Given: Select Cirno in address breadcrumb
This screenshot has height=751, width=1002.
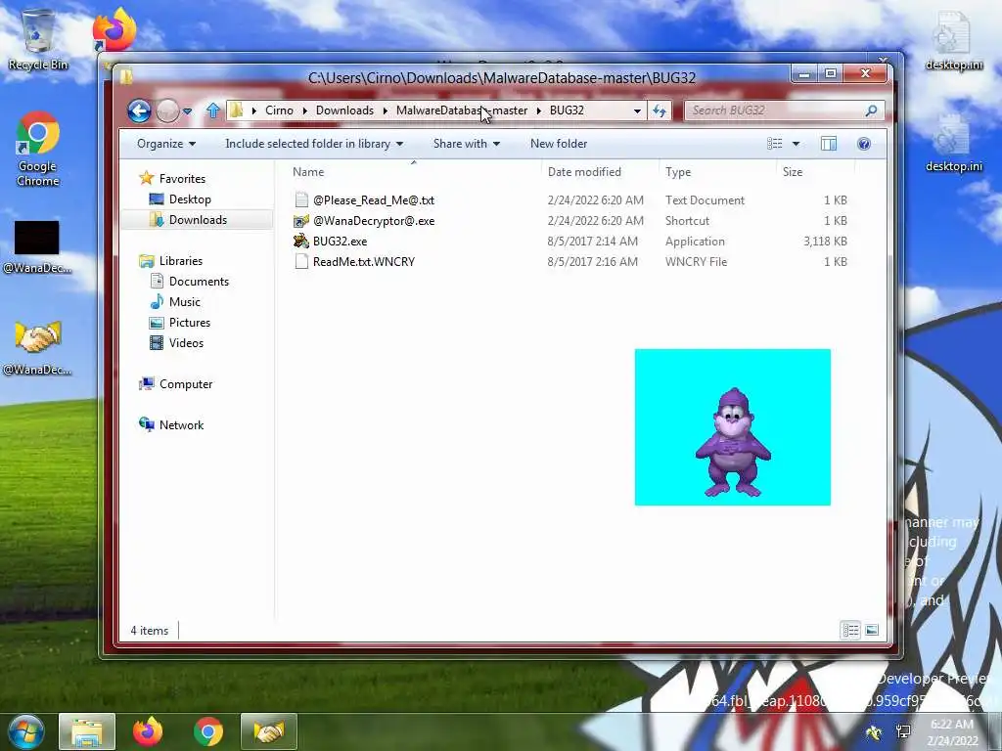Looking at the screenshot, I should tap(279, 110).
